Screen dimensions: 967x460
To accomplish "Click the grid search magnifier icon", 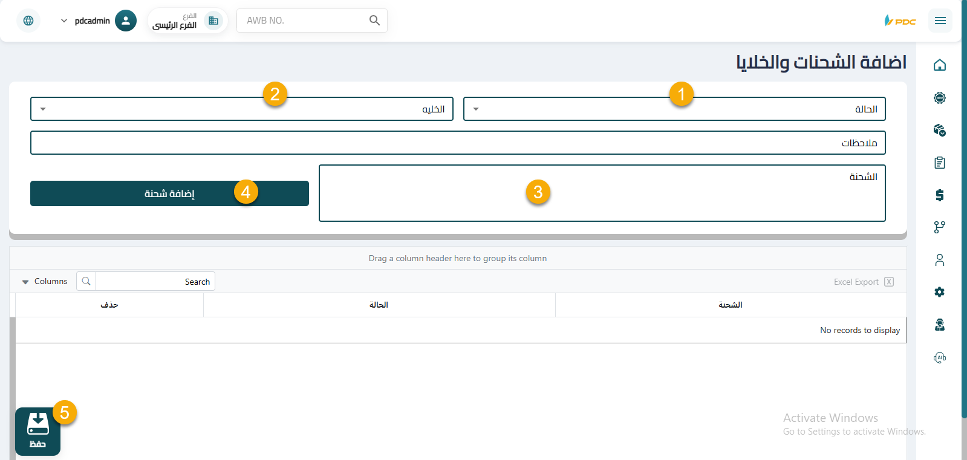I will 86,281.
